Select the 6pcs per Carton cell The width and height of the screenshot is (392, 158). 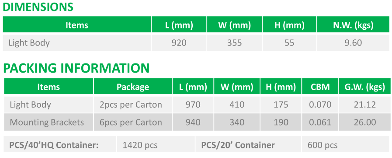[x=131, y=122]
